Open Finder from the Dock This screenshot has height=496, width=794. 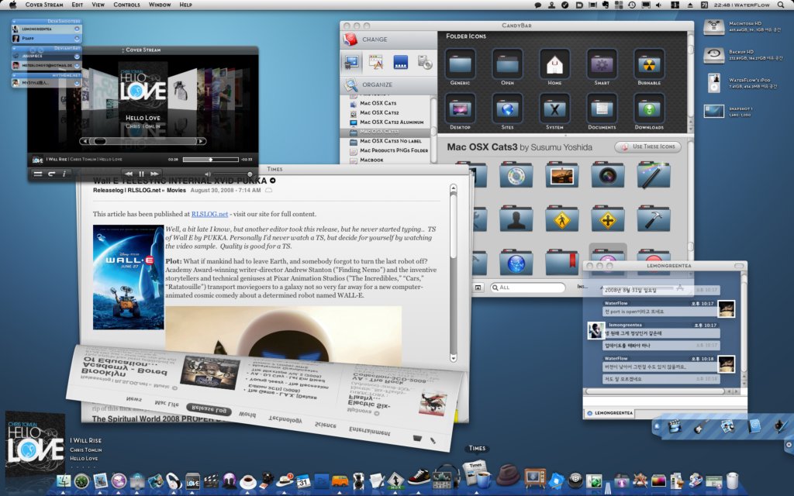coord(64,480)
